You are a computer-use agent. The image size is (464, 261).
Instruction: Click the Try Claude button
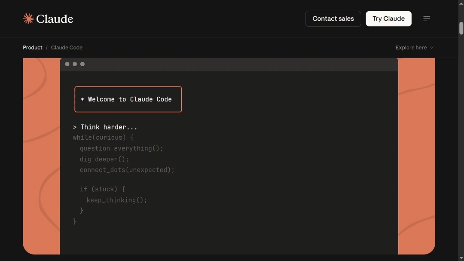click(388, 18)
